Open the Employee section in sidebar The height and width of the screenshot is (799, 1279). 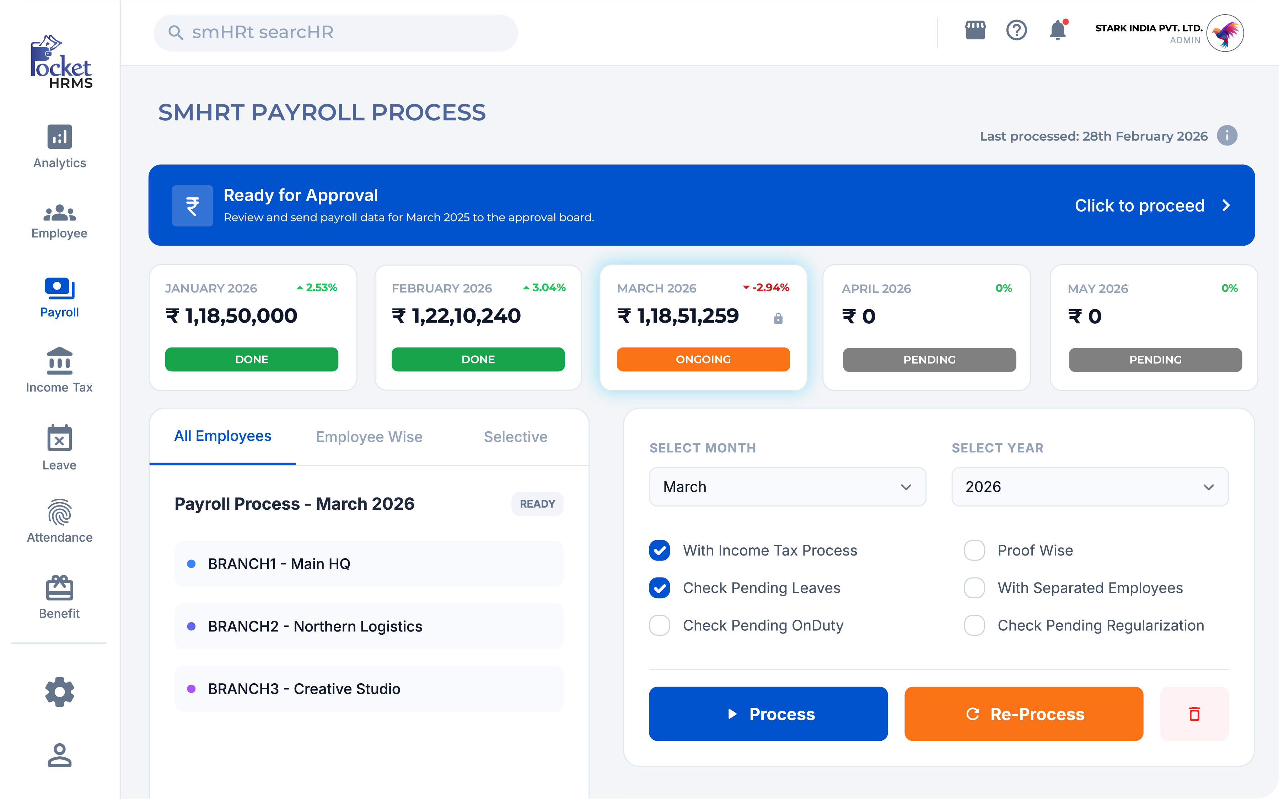59,221
